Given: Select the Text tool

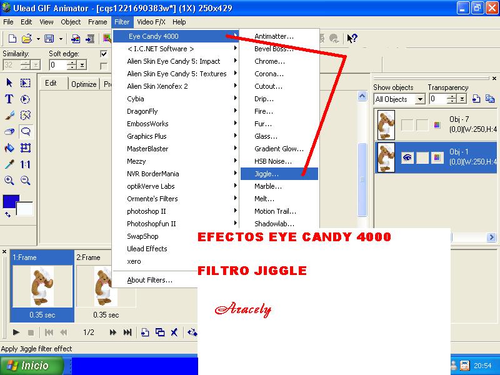Looking at the screenshot, I should point(9,99).
